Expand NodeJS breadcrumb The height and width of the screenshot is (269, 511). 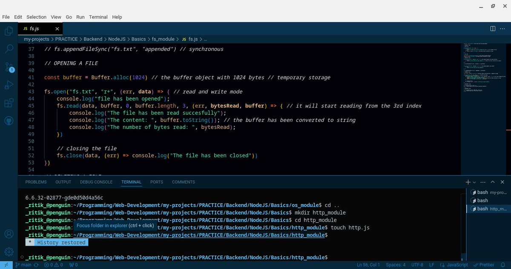point(117,39)
